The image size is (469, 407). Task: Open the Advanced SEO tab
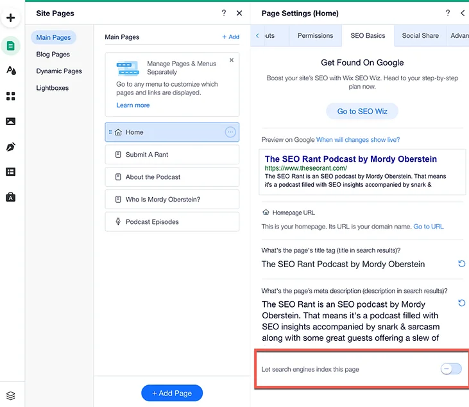coord(458,35)
